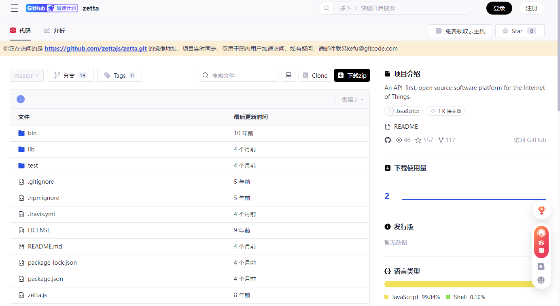Click the floating widget icon below 客服

541,266
